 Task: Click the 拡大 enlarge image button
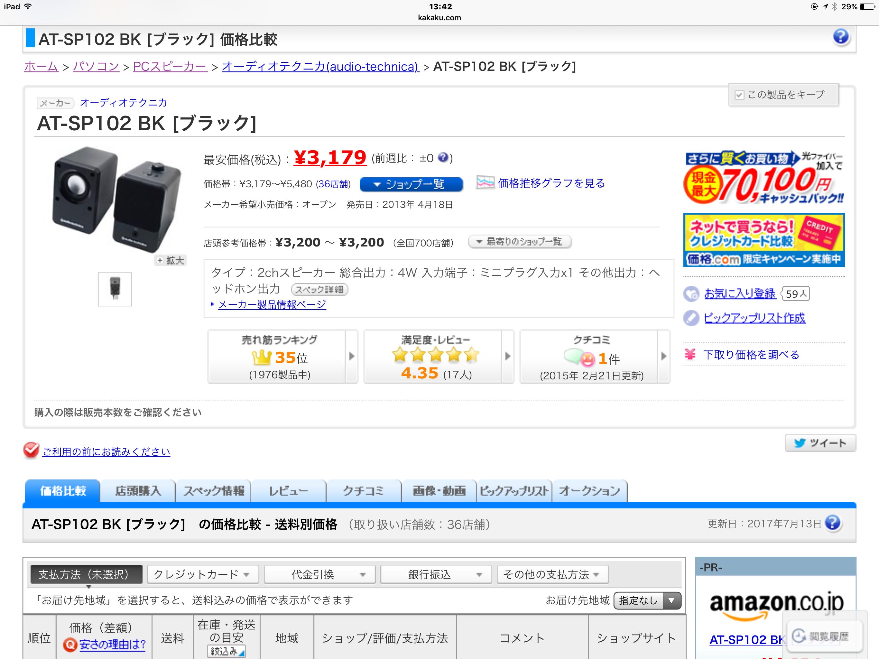[171, 260]
